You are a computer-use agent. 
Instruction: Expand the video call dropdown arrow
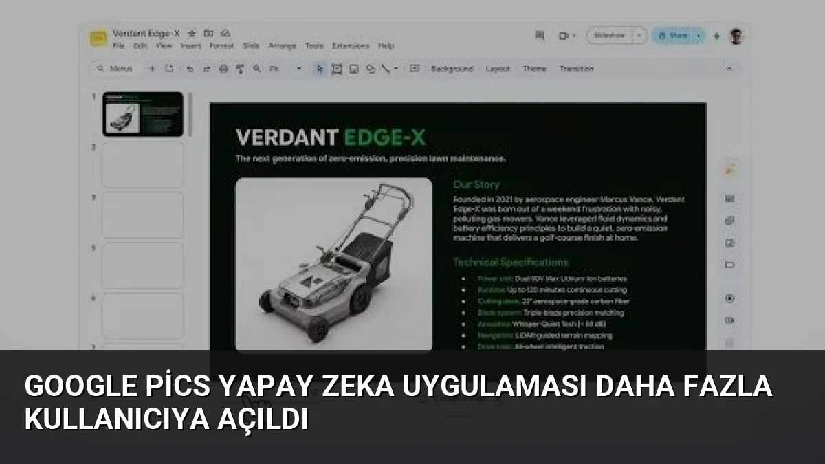[x=574, y=36]
